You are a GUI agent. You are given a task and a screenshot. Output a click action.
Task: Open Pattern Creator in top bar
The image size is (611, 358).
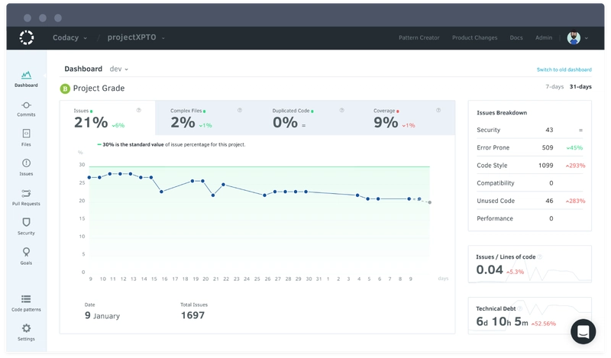click(x=419, y=38)
